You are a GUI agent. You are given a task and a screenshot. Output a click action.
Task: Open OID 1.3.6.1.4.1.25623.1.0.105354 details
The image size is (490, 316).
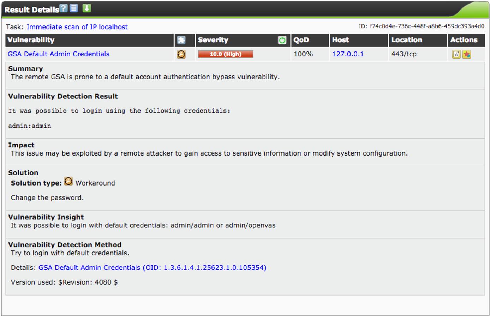click(153, 268)
